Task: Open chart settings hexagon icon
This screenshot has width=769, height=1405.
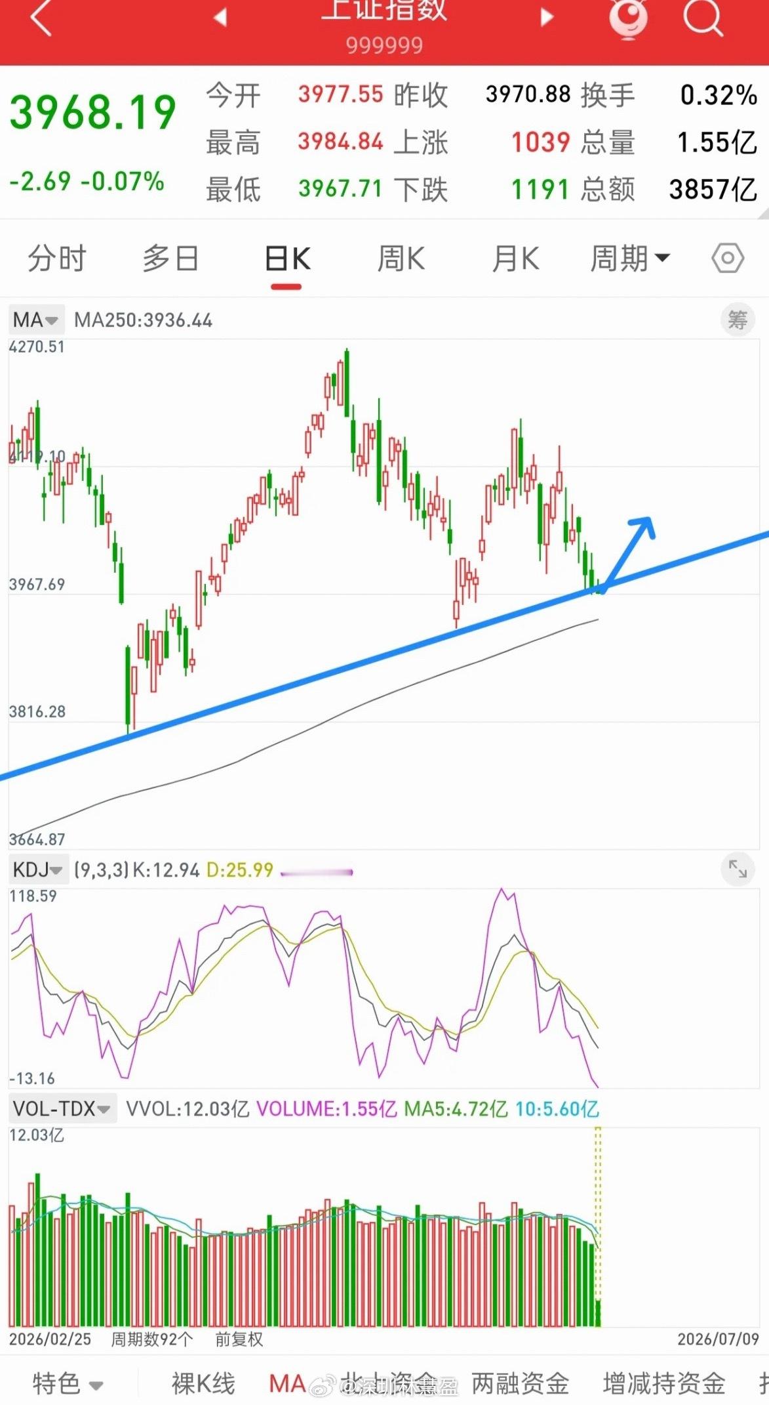Action: [x=728, y=259]
